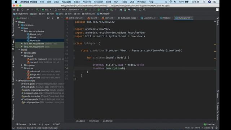
Task: Collapse the res folder
Action: click(x=19, y=50)
